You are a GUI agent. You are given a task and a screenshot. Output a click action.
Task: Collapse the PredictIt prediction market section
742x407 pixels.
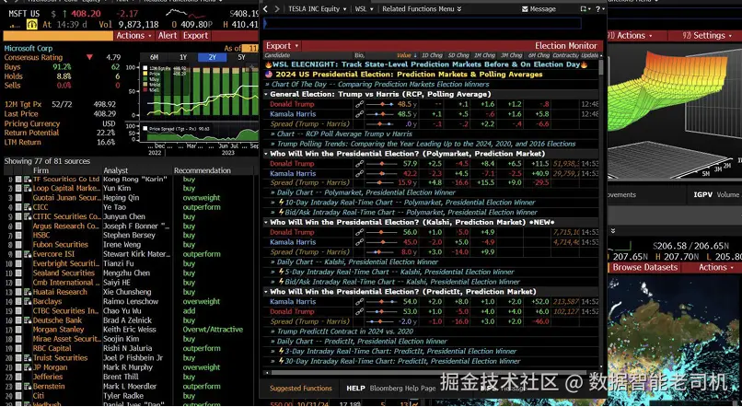click(266, 292)
